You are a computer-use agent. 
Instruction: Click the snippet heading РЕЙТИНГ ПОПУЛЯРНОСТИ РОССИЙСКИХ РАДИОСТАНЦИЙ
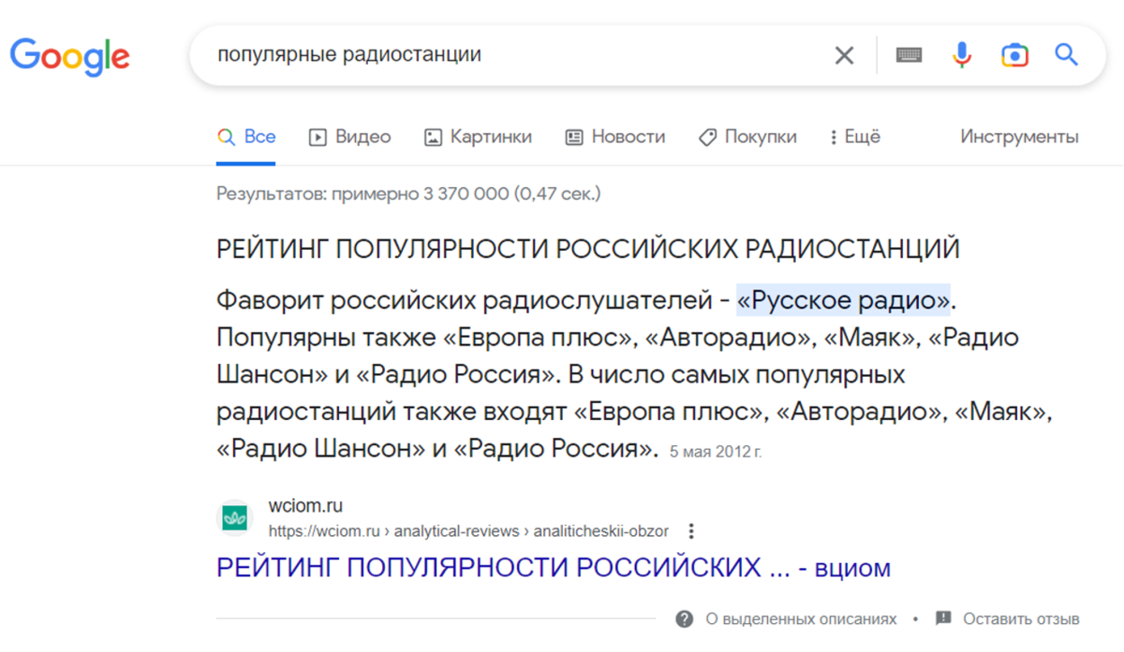click(588, 249)
